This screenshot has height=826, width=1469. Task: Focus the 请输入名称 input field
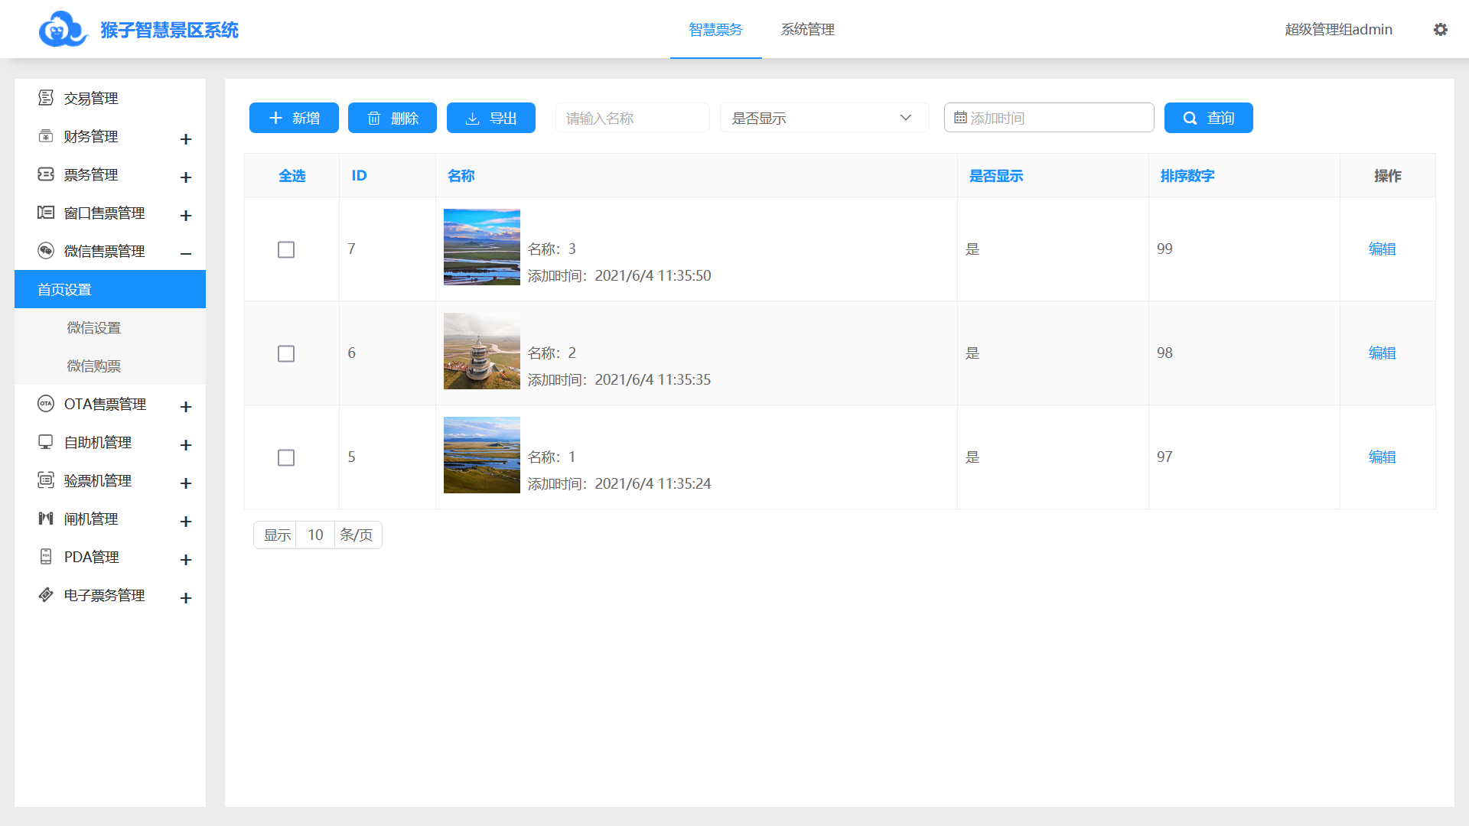click(633, 118)
